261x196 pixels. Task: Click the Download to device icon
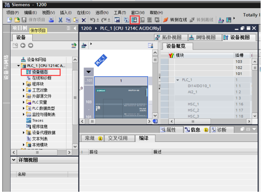point(135,20)
